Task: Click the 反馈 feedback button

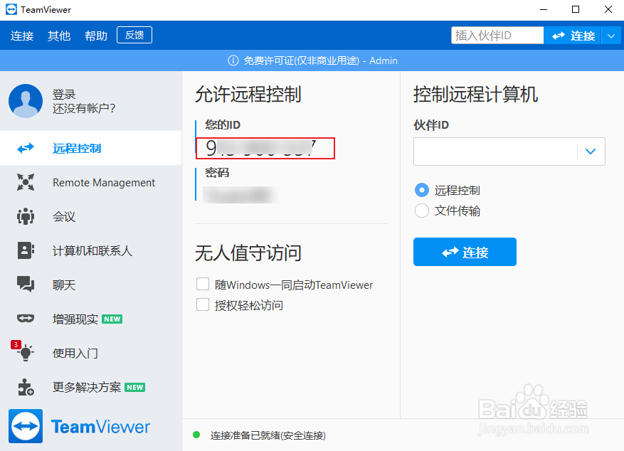Action: pos(134,35)
